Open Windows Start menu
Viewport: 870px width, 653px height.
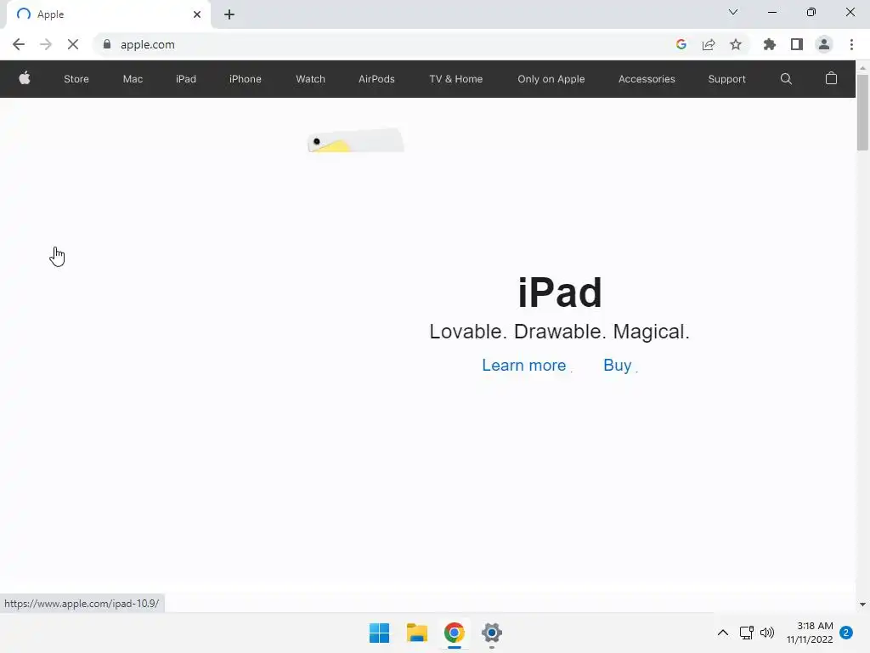click(380, 633)
